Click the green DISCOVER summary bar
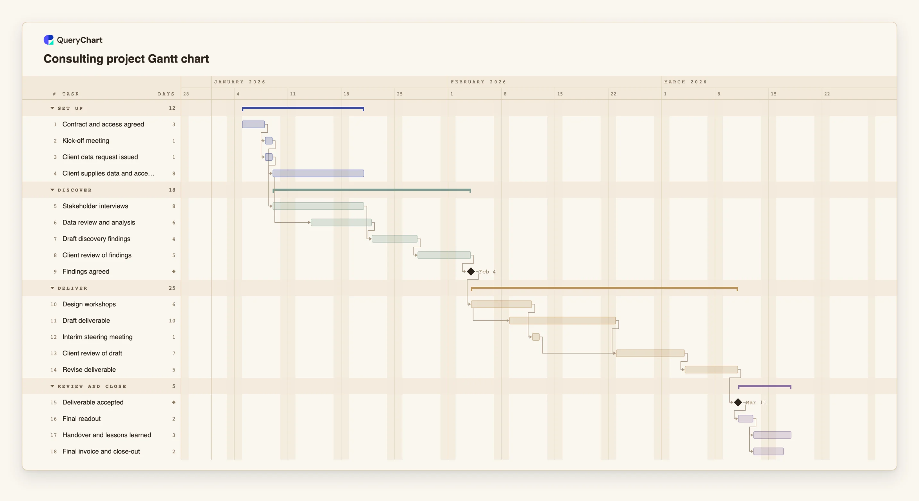919x501 pixels. pyautogui.click(x=372, y=190)
